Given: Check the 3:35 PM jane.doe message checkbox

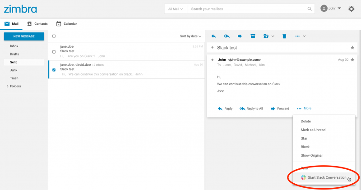Looking at the screenshot, I should click(54, 52).
